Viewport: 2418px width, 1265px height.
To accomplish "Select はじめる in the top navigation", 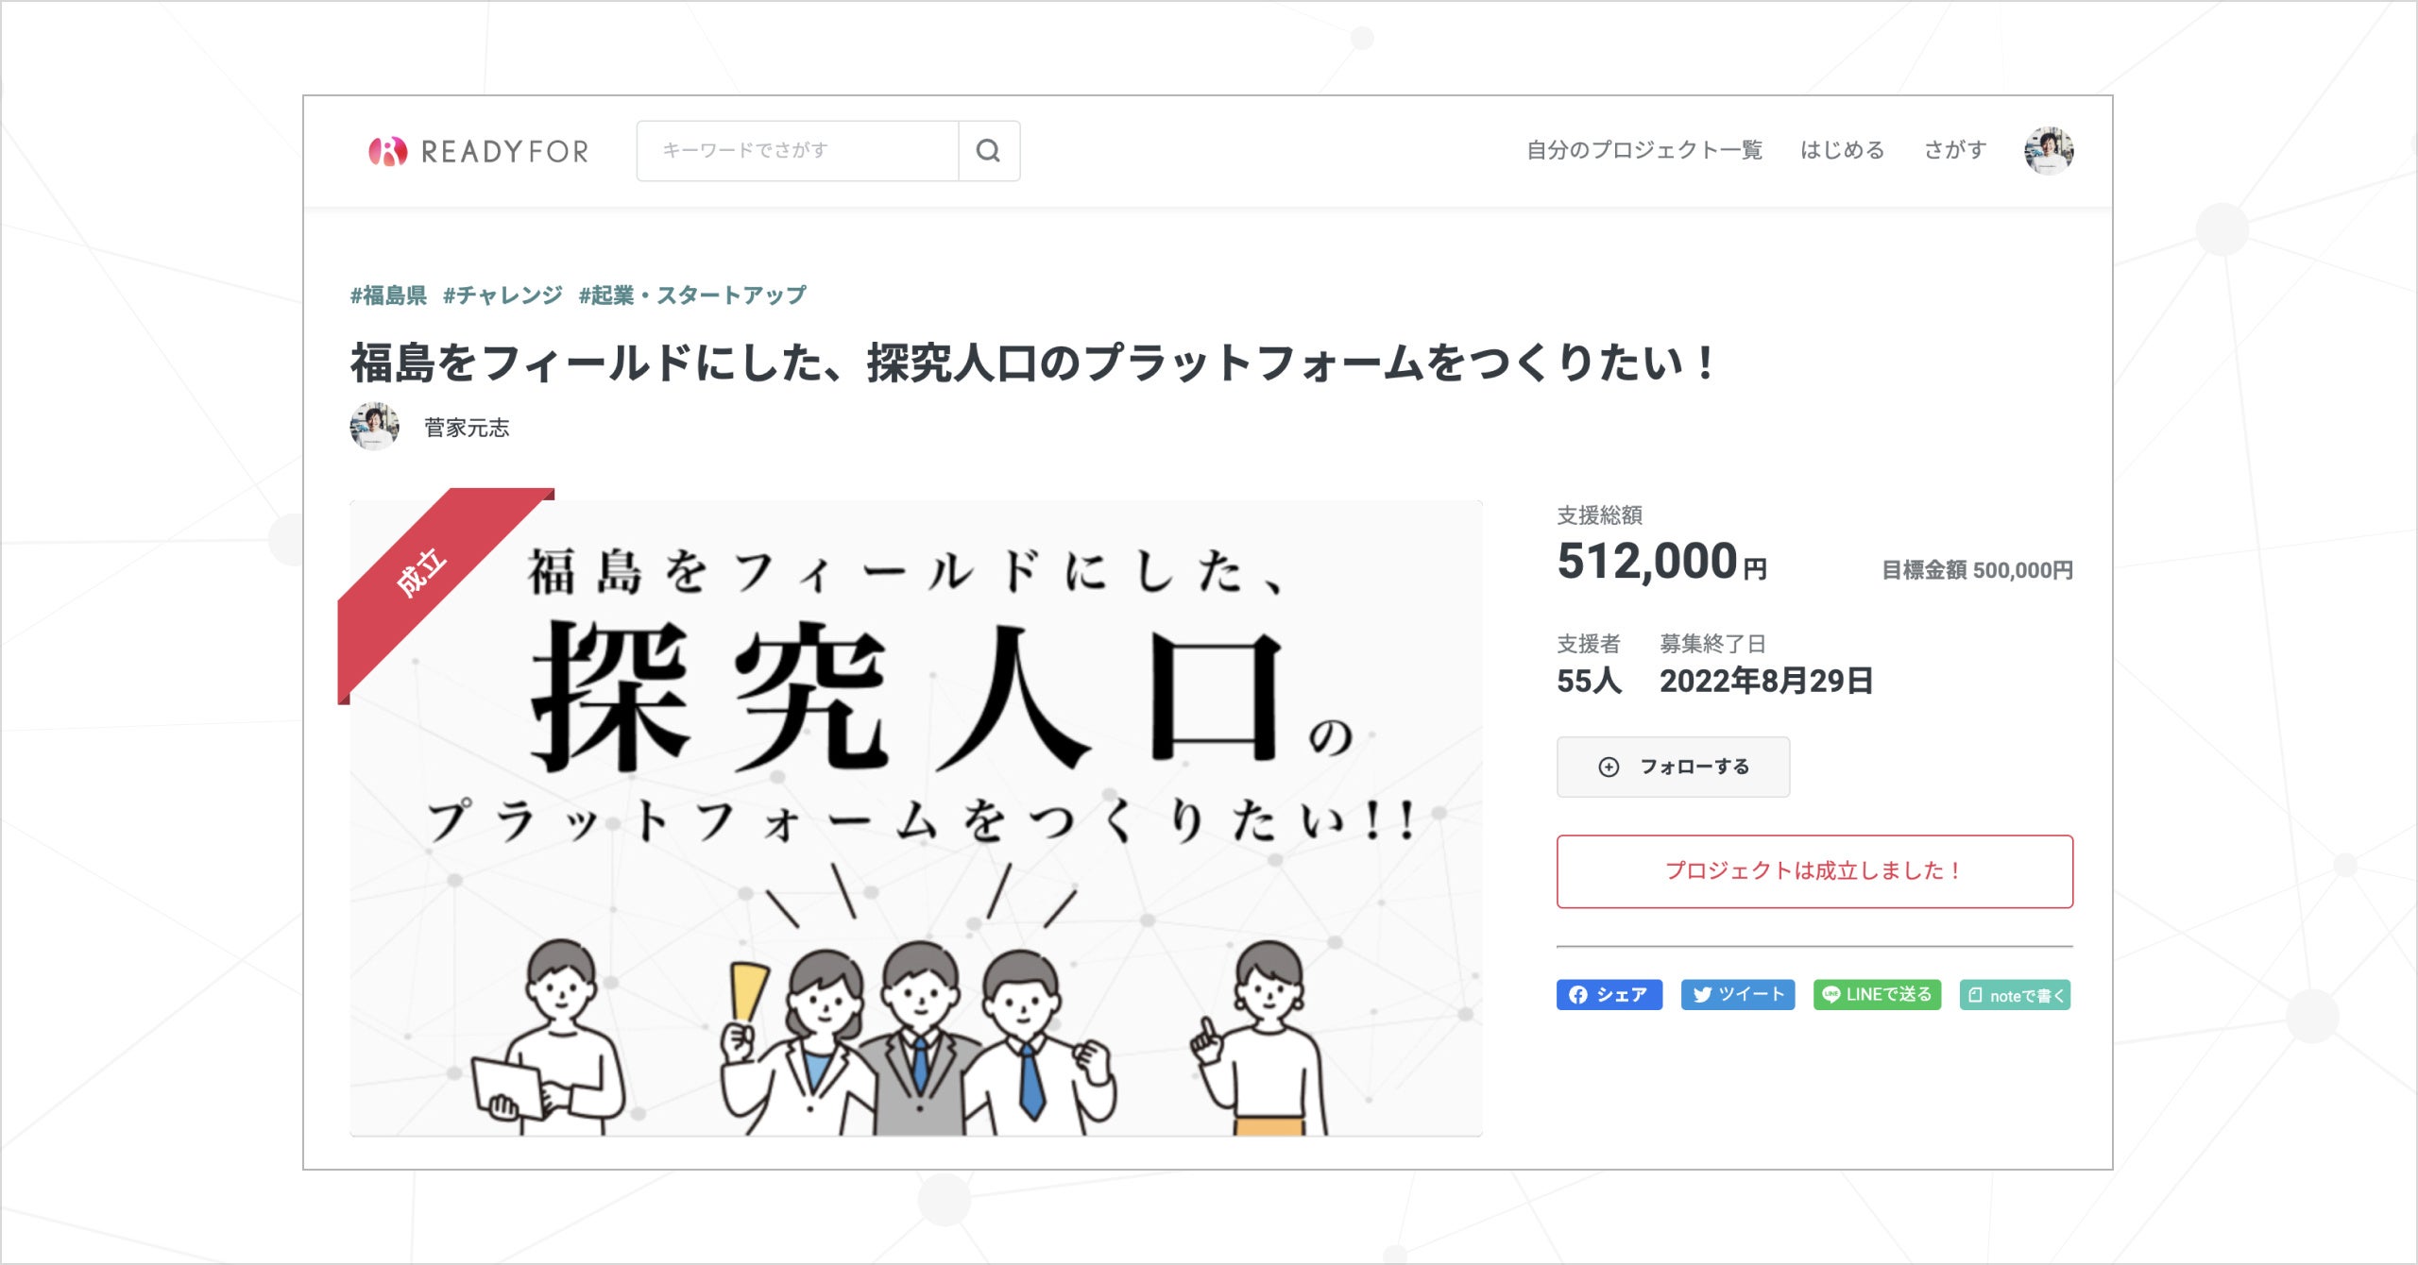I will [1842, 150].
